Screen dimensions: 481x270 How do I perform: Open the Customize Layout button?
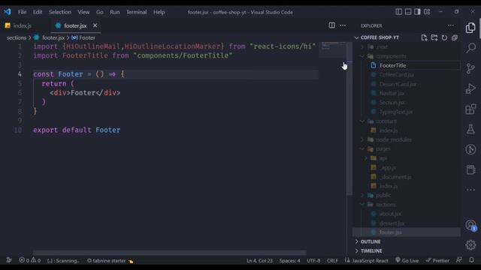427,12
